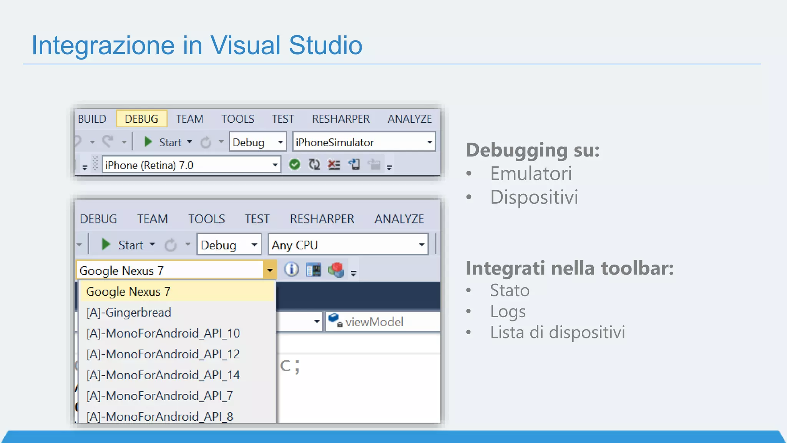The image size is (787, 443).
Task: Click the slide title Integrazione in Visual Studio
Action: pyautogui.click(x=197, y=45)
